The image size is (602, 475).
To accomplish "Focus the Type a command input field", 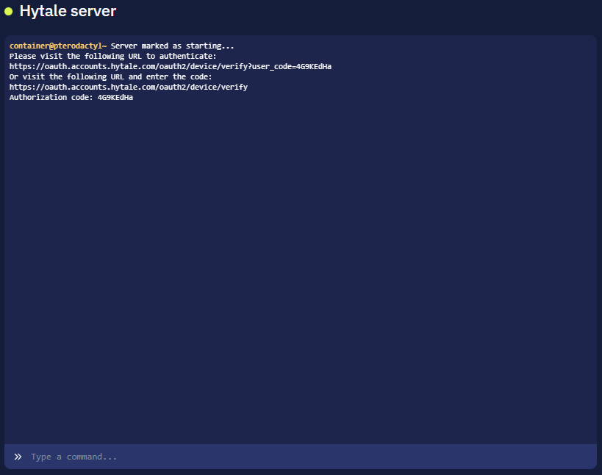I will pos(294,457).
